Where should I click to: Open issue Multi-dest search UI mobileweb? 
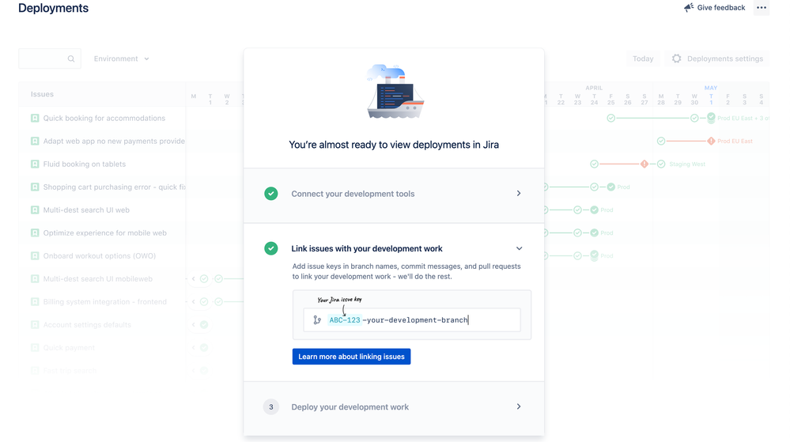[98, 279]
